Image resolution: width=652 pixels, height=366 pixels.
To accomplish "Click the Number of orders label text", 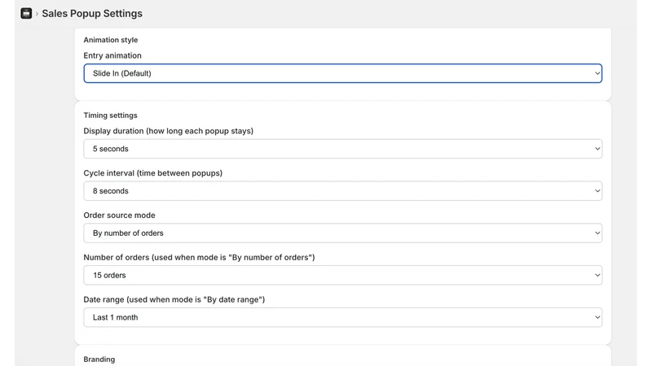I will 199,257.
